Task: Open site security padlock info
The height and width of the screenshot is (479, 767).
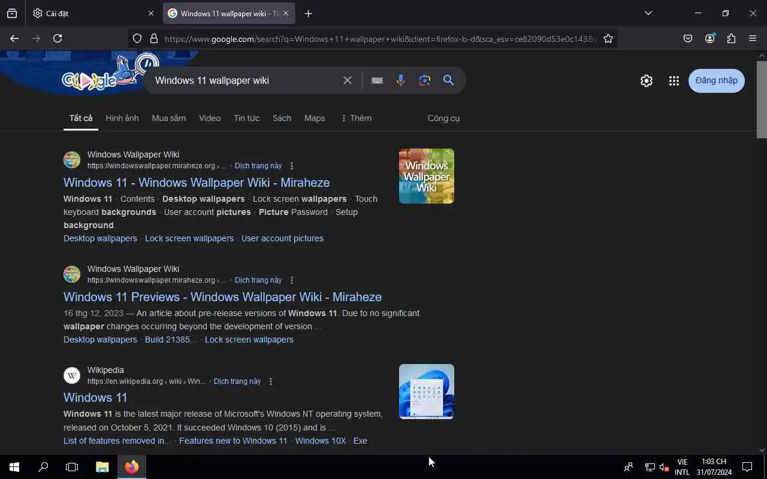Action: [x=153, y=38]
